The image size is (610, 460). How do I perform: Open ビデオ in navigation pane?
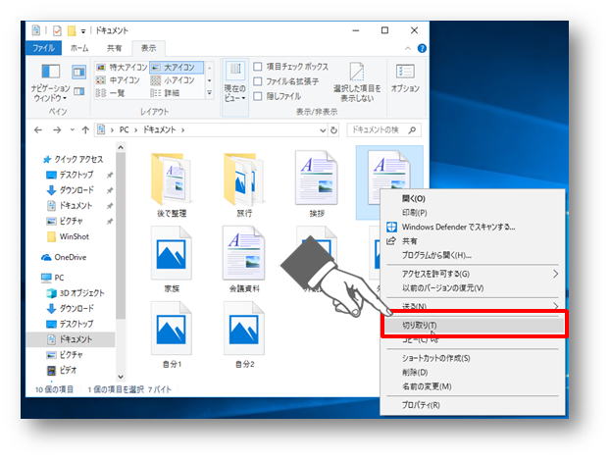[x=62, y=370]
